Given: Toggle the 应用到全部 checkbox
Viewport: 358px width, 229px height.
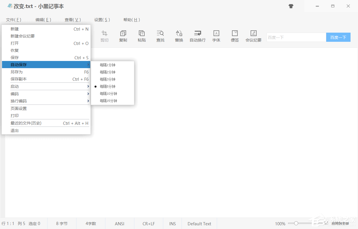Looking at the screenshot, I should 327,224.
